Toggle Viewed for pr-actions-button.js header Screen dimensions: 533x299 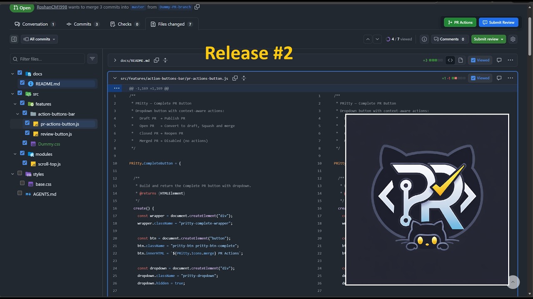click(x=480, y=78)
